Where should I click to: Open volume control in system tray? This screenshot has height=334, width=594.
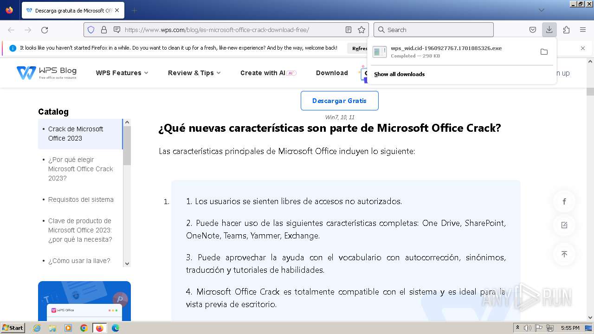coord(528,328)
